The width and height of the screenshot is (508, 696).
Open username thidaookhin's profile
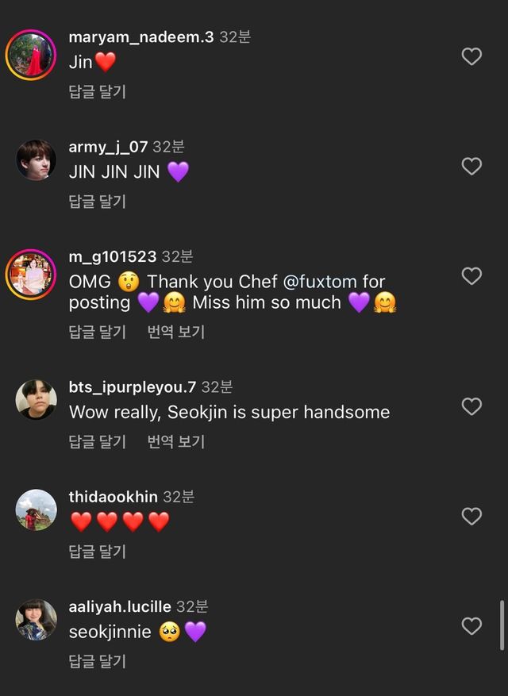click(x=113, y=497)
